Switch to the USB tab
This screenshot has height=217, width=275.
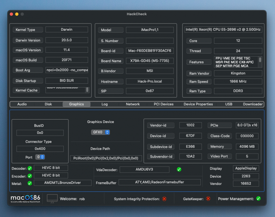[x=229, y=104]
